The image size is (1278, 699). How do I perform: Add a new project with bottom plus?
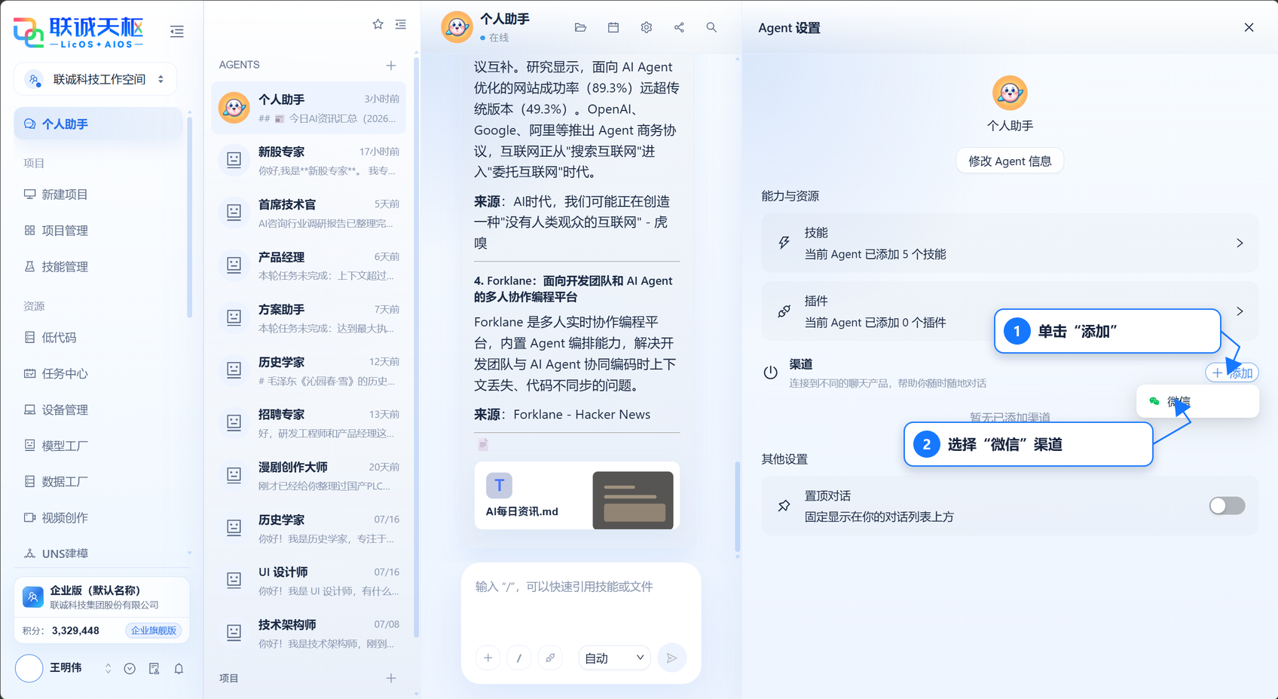tap(391, 678)
